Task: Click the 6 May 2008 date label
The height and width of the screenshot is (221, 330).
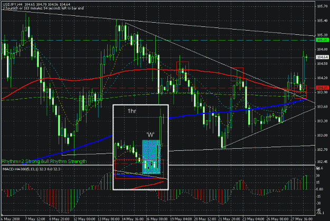Action: 10,219
